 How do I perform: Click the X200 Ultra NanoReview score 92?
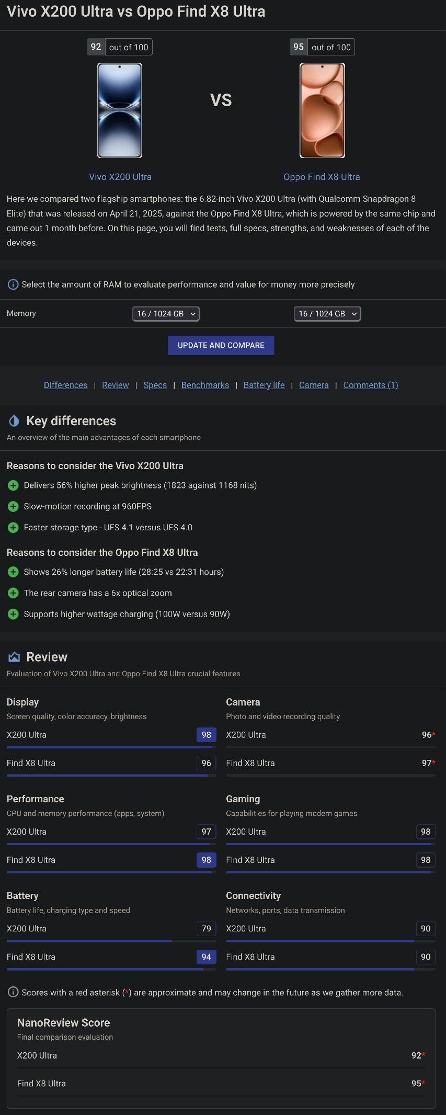click(418, 1055)
